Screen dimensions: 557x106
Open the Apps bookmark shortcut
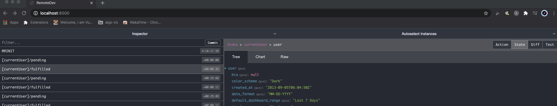click(11, 22)
